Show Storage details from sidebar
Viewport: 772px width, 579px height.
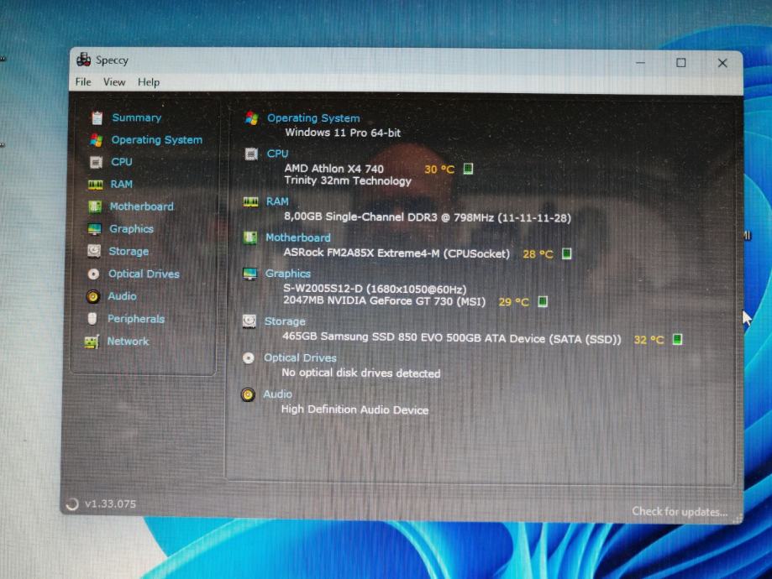129,252
